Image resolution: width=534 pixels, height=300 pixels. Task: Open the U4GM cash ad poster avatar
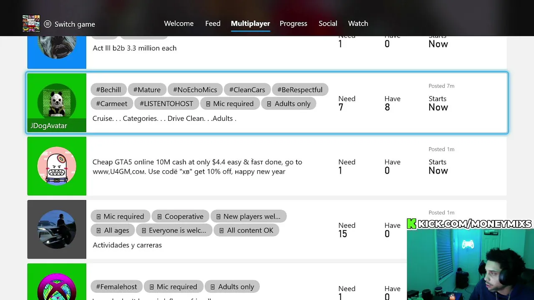point(57,166)
